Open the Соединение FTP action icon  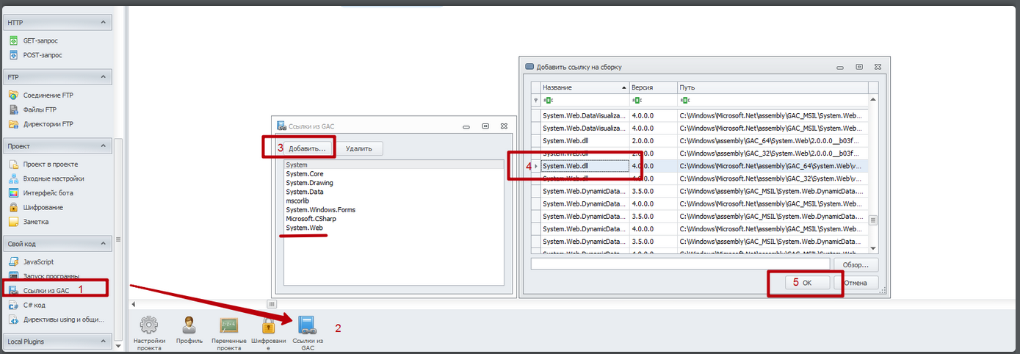tap(13, 95)
